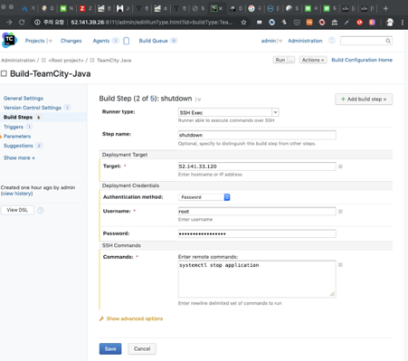Viewport: 408px width, 361px height.
Task: Expand the admin dropdown arrow
Action: pos(280,41)
